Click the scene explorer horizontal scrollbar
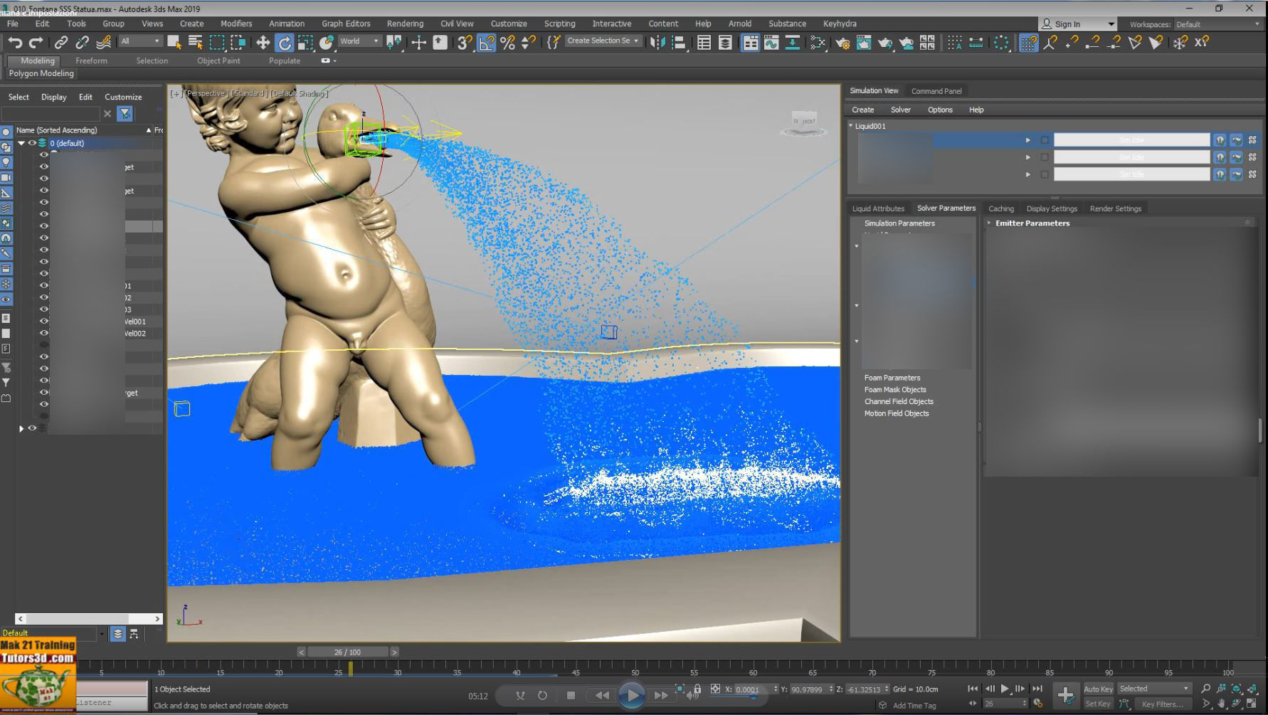Viewport: 1268px width, 715px height. (89, 619)
